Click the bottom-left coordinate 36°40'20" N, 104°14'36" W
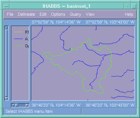140x118 pixels. click(56, 105)
